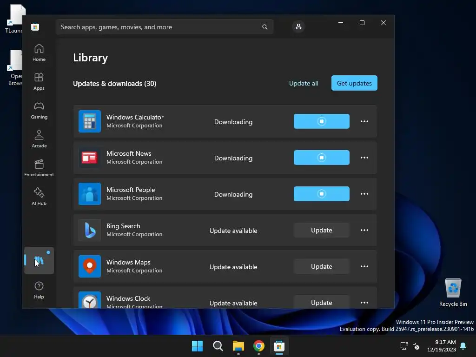The image size is (476, 357).
Task: Go to Apps in the sidebar
Action: 39,81
